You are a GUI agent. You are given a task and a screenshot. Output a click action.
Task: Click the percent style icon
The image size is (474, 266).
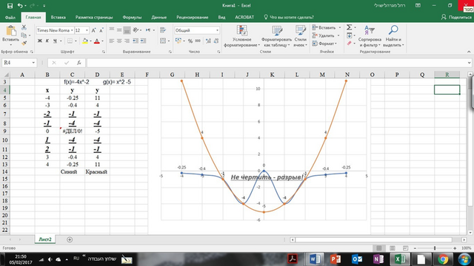[x=190, y=41]
